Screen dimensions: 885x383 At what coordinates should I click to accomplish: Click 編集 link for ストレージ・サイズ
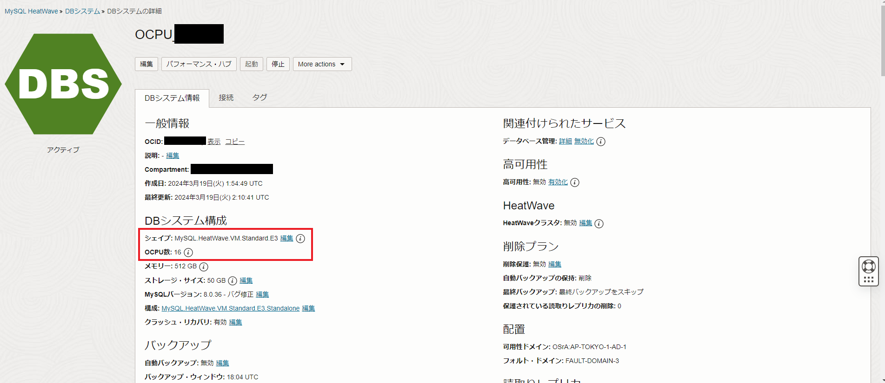[246, 280]
